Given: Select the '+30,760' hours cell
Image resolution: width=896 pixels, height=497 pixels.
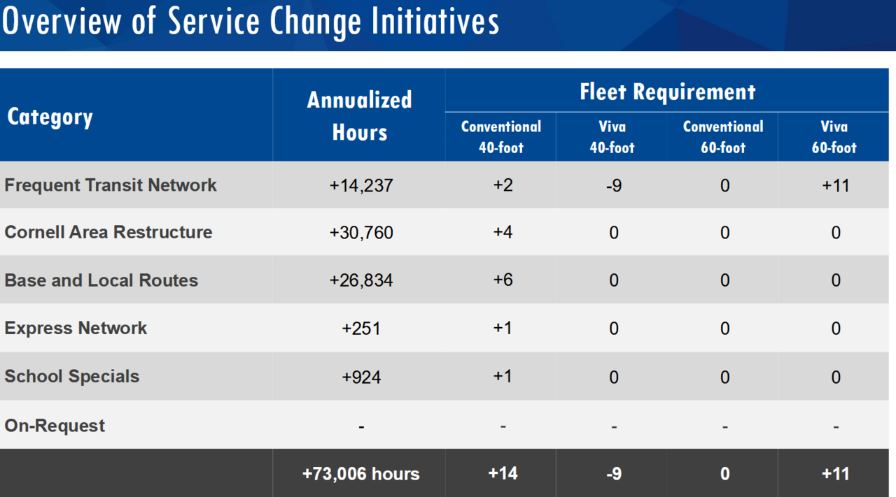Looking at the screenshot, I should point(361,233).
